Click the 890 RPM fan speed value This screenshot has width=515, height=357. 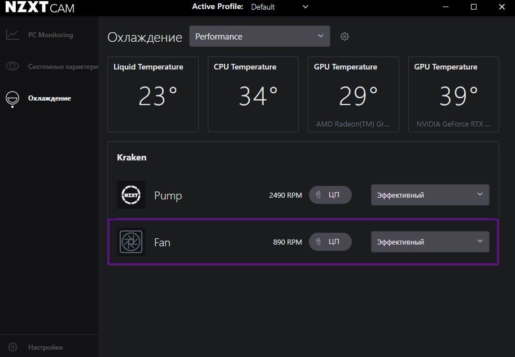[287, 242]
